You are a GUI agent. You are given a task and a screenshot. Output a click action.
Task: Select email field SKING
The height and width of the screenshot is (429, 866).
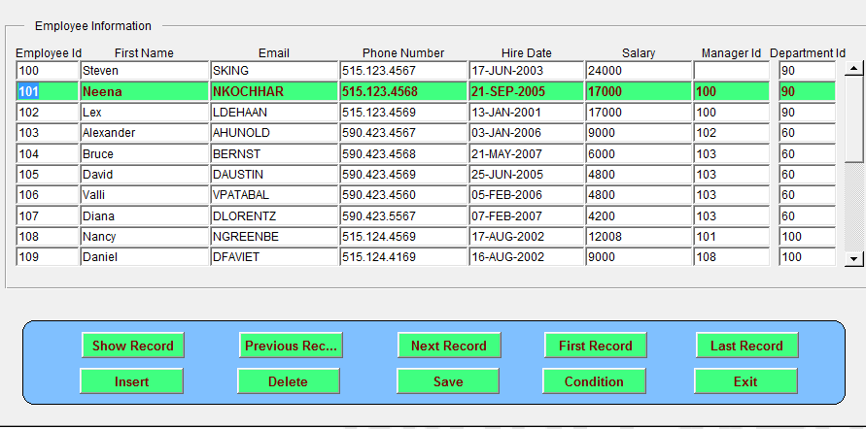click(274, 71)
